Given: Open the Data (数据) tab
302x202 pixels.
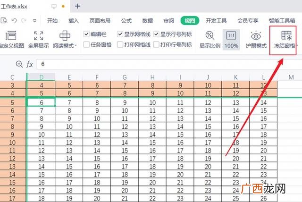Looking at the screenshot, I should tap(148, 21).
